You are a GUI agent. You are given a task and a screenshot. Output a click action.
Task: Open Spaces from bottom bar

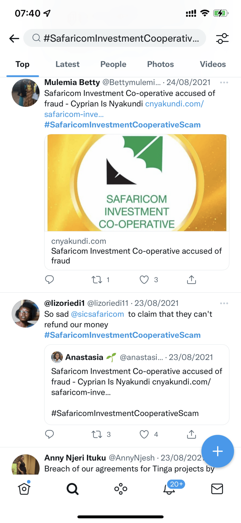coord(121,489)
